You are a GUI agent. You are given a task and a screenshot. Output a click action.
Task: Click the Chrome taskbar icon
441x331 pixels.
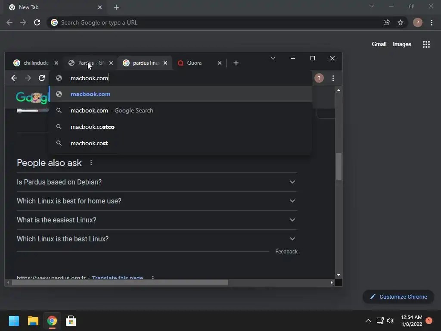click(52, 321)
